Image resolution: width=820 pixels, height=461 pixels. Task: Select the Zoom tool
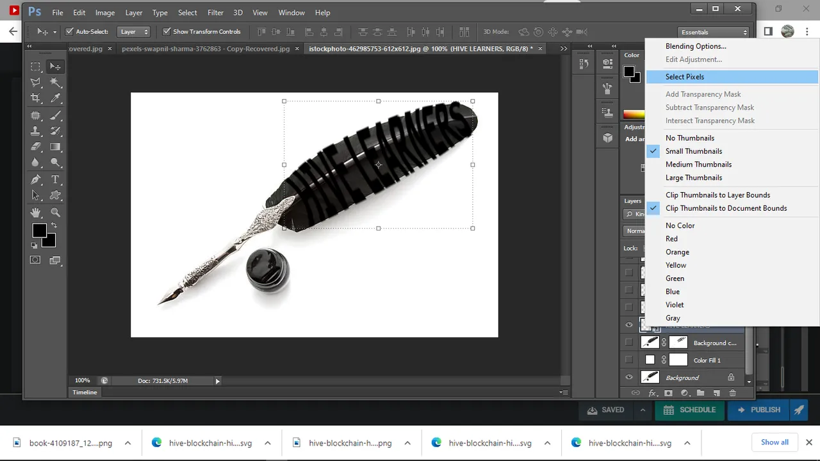point(56,213)
